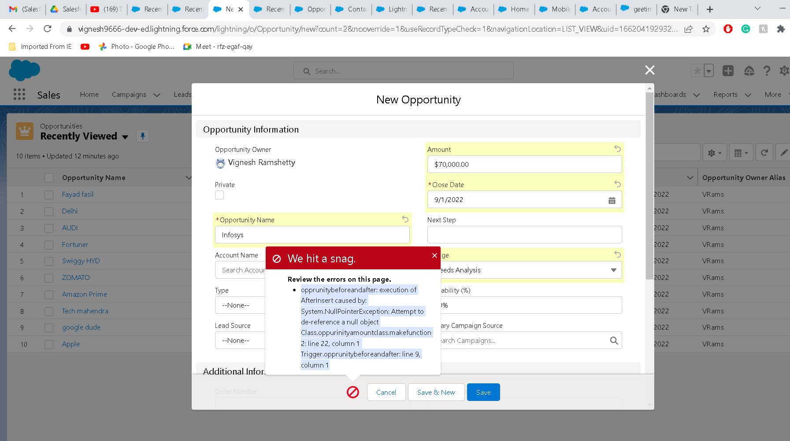Pin the Recently Viewed list view
790x441 pixels.
(143, 136)
